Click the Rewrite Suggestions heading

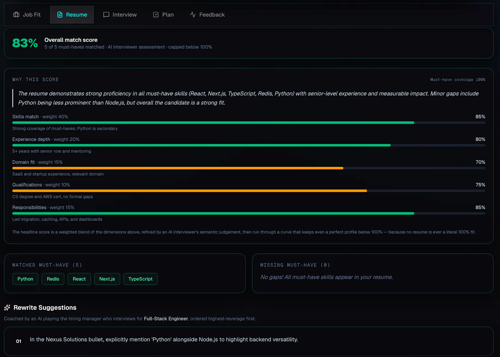[x=45, y=308]
